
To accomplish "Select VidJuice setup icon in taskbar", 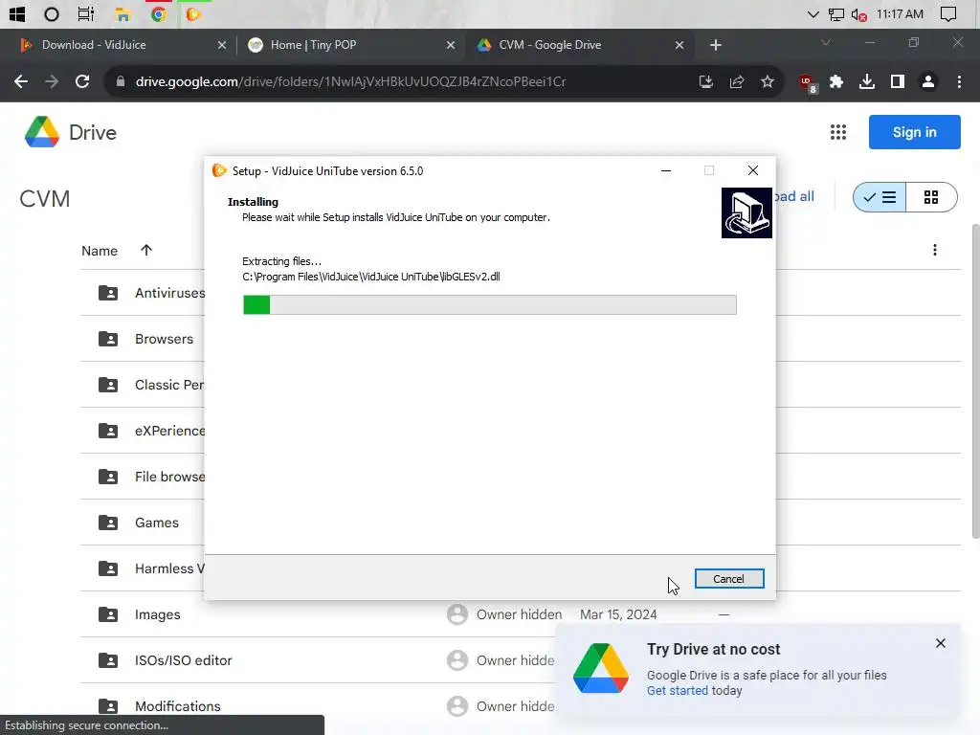I will [193, 13].
